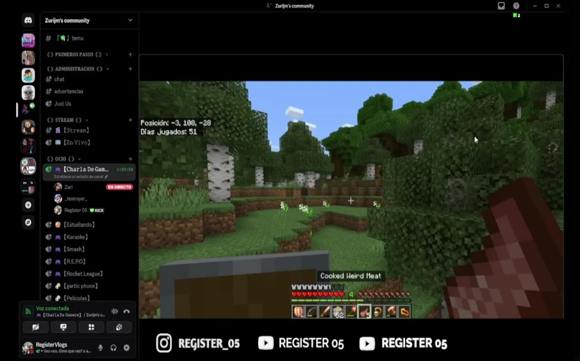Viewport: 580px width, 361px height.
Task: Create channel in OCIO category
Action: click(x=130, y=158)
